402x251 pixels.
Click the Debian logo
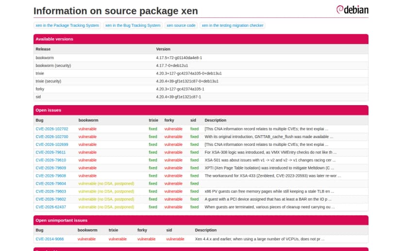[x=352, y=10]
